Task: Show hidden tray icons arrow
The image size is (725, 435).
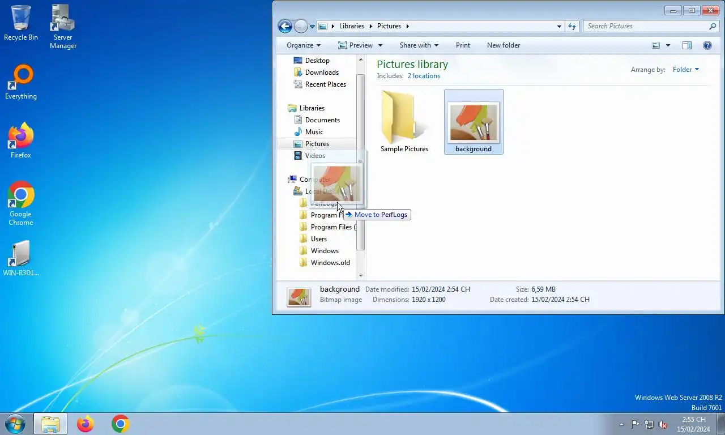Action: point(621,424)
